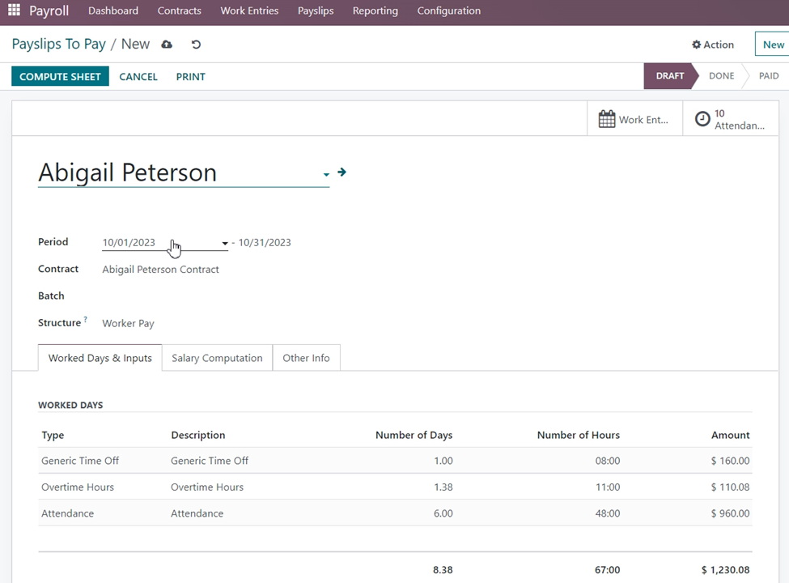Open the Action gear menu
The width and height of the screenshot is (789, 583).
[x=712, y=45]
